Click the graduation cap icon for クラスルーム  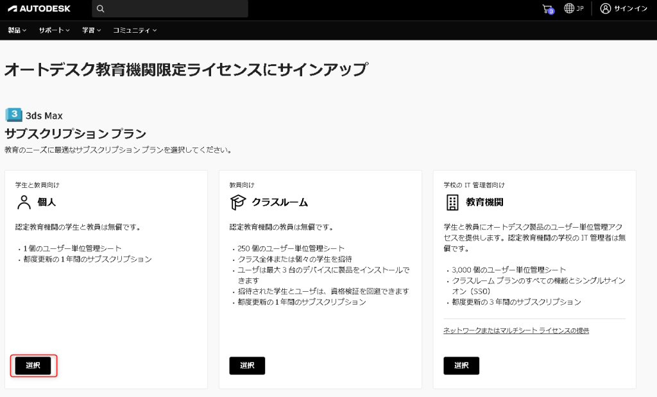pos(238,203)
